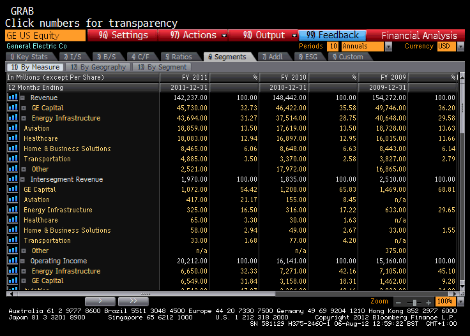Expand Energy Infrastructure under Revenue
Image resolution: width=470 pixels, height=336 pixels.
pos(24,118)
